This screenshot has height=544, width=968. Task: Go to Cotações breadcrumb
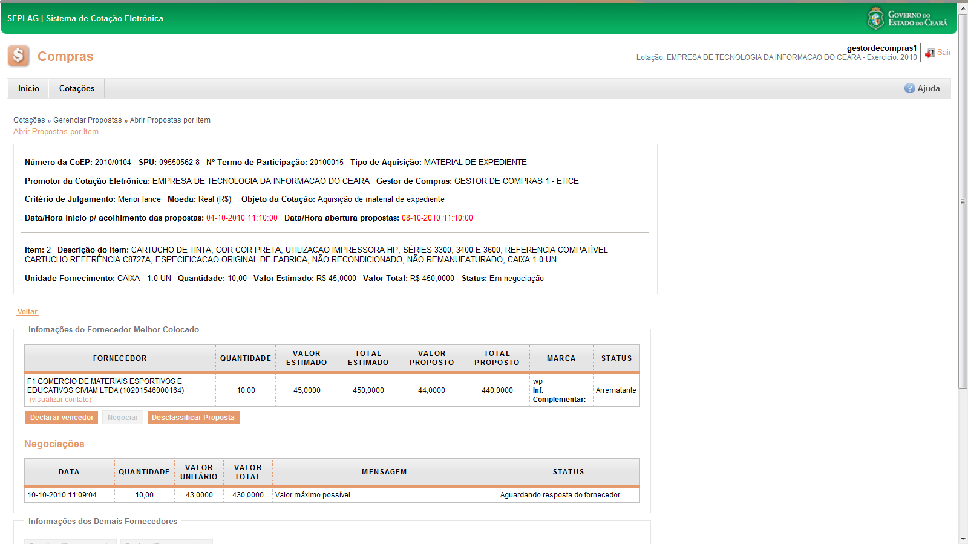pyautogui.click(x=29, y=120)
